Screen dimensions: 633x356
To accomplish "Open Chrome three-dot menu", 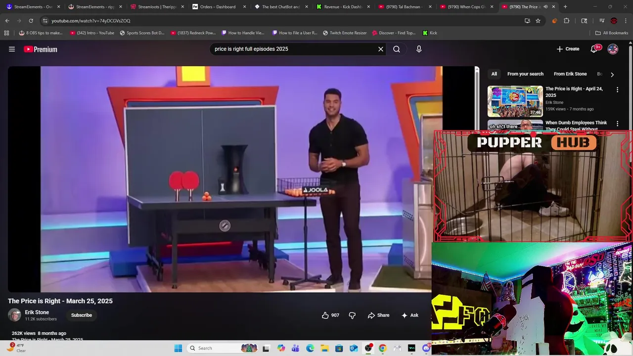I will (626, 21).
